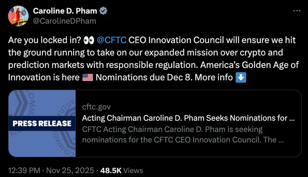
Task: Click the American flag emoji
Action: tap(88, 77)
